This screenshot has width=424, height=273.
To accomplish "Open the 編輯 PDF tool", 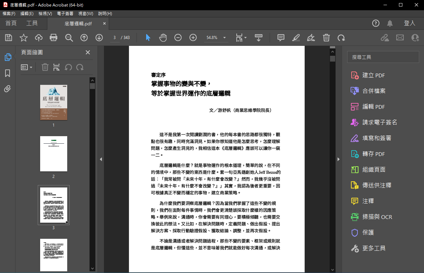I will (x=374, y=107).
